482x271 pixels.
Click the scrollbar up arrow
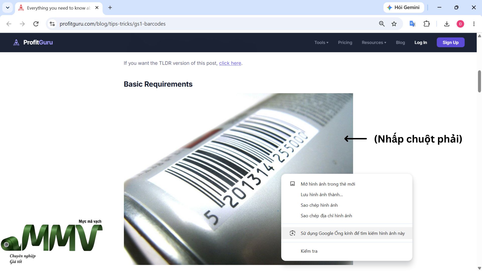tap(479, 36)
